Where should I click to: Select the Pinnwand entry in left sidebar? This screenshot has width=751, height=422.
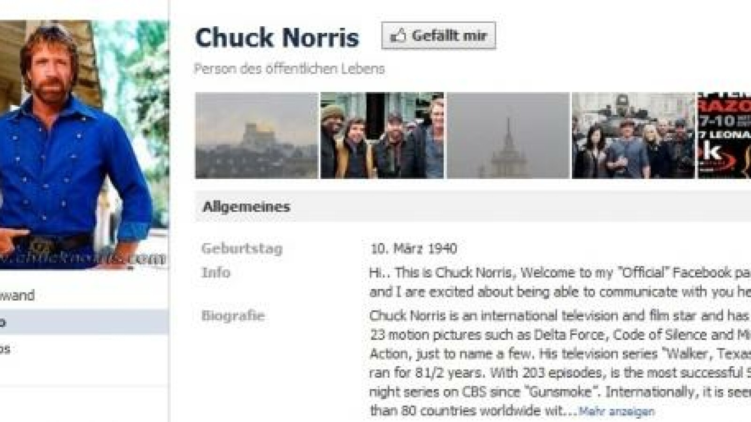point(17,295)
